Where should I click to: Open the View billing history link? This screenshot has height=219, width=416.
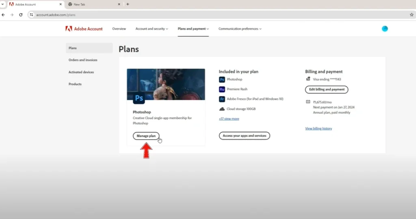point(318,128)
